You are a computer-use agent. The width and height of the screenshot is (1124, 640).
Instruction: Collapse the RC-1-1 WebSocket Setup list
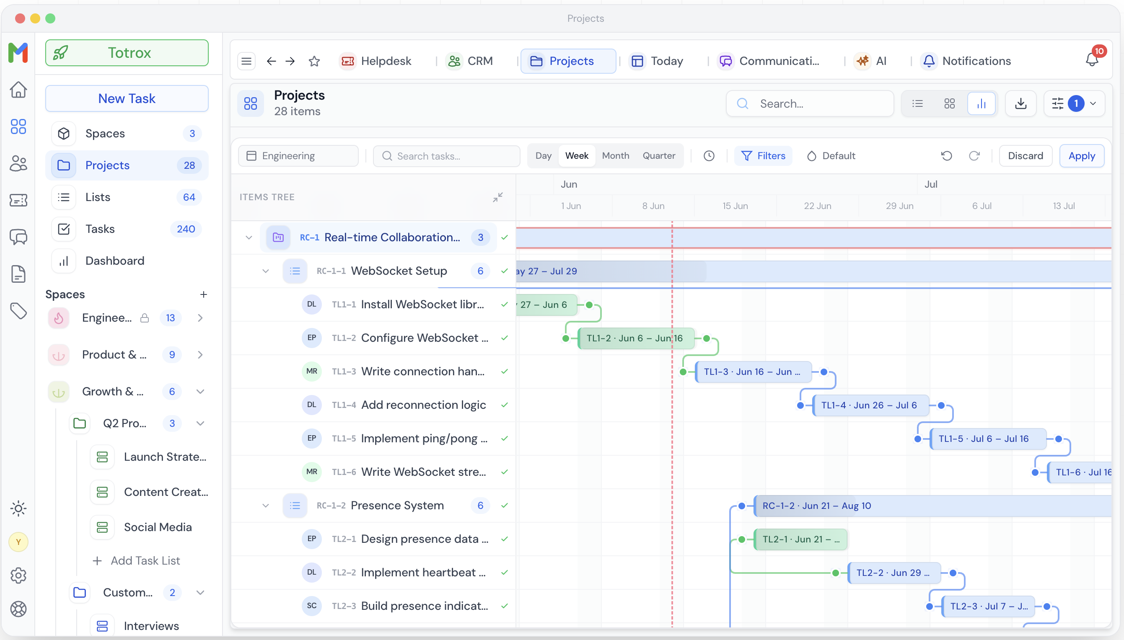265,271
